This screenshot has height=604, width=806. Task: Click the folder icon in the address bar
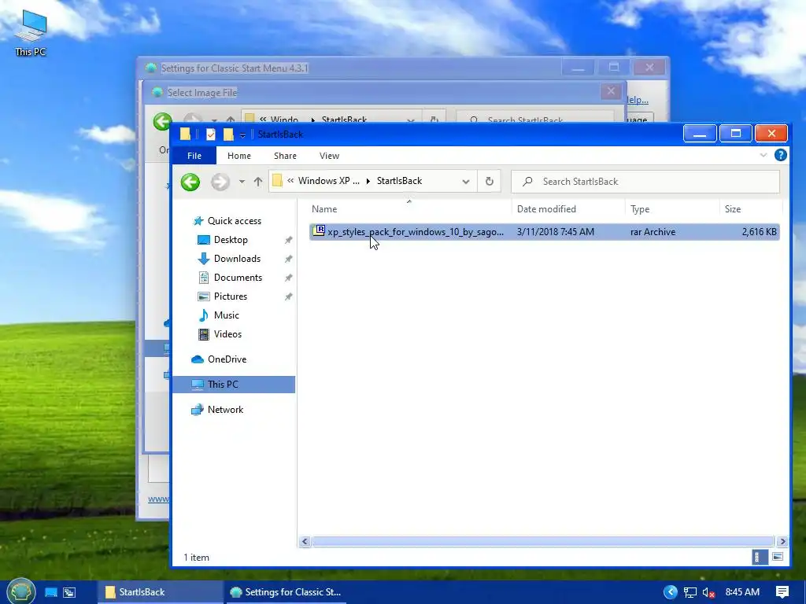(x=277, y=181)
